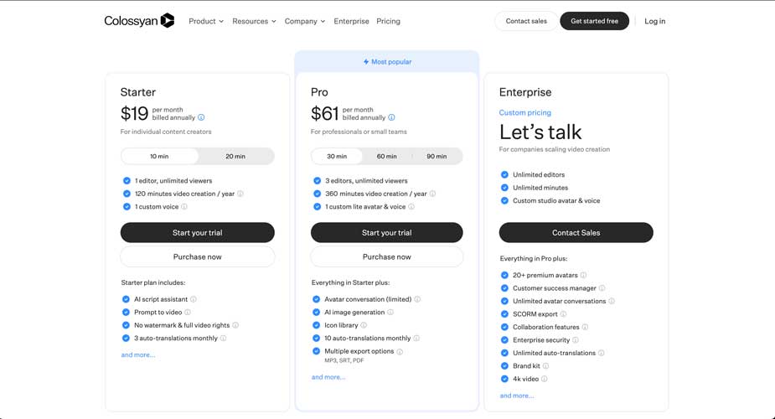Click the Colossyan logo

pyautogui.click(x=139, y=21)
